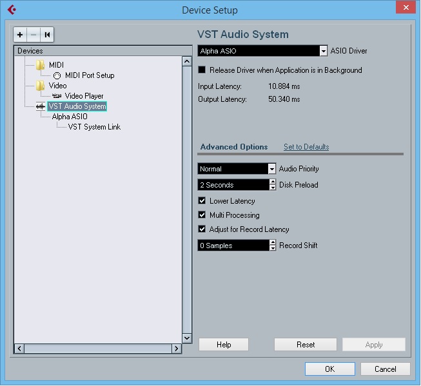
Task: Uncheck Adjust for Record Latency checkbox
Action: (202, 229)
